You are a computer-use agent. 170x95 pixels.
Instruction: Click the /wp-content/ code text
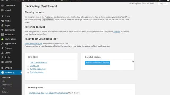point(48,20)
